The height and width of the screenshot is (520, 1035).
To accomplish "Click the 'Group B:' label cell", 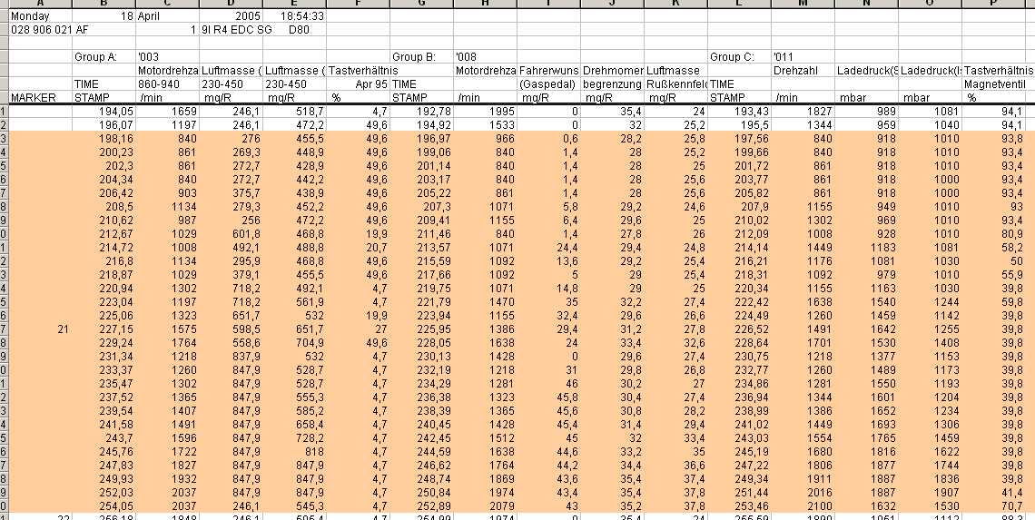I will (421, 57).
